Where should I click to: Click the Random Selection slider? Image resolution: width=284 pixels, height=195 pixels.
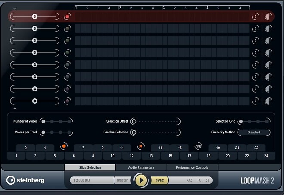pyautogui.click(x=156, y=132)
